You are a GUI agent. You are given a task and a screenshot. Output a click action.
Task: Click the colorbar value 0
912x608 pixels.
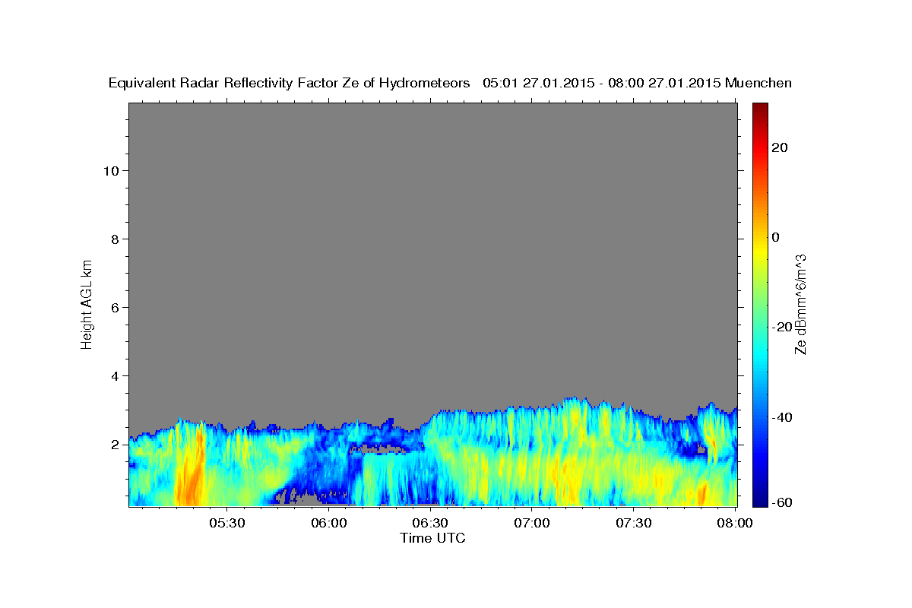coord(775,237)
